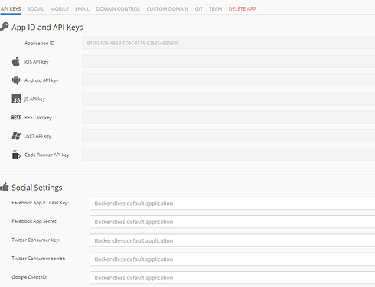Go to the EMAIL tab
Viewport: 375px width, 287px height.
(x=82, y=9)
